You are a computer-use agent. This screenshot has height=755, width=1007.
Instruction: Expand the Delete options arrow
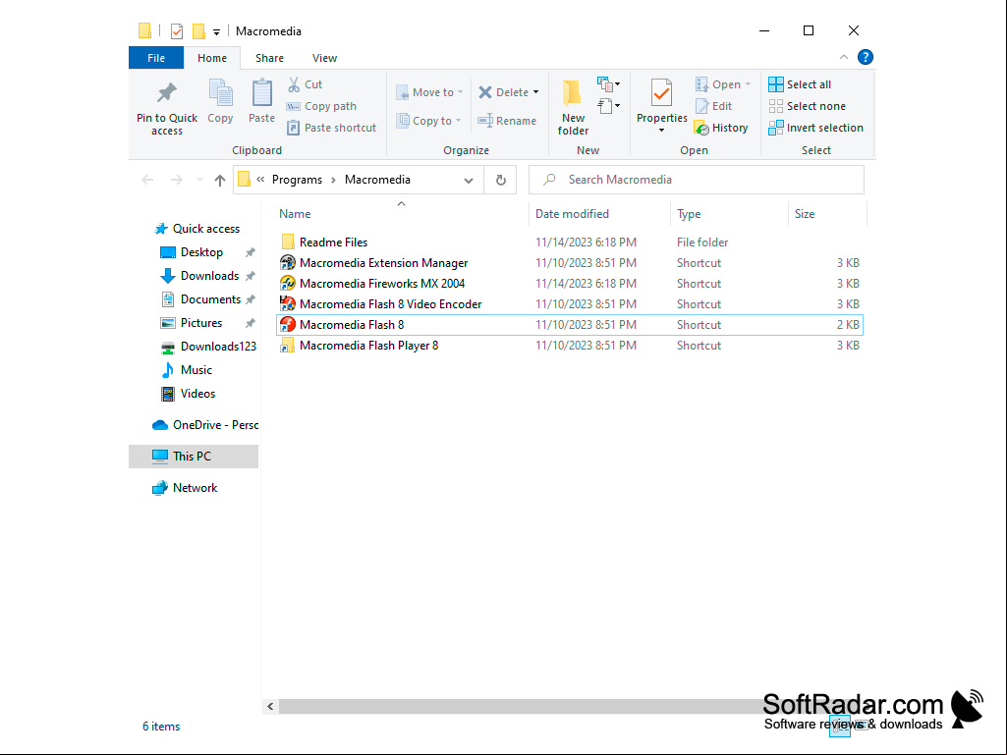[x=535, y=92]
